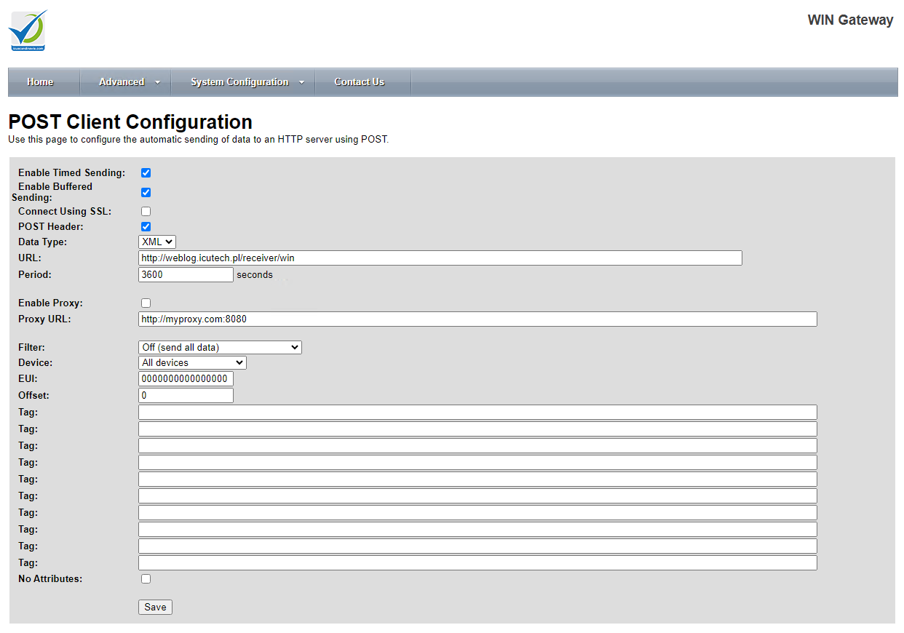Click the System Configuration menu arrow

[x=301, y=82]
